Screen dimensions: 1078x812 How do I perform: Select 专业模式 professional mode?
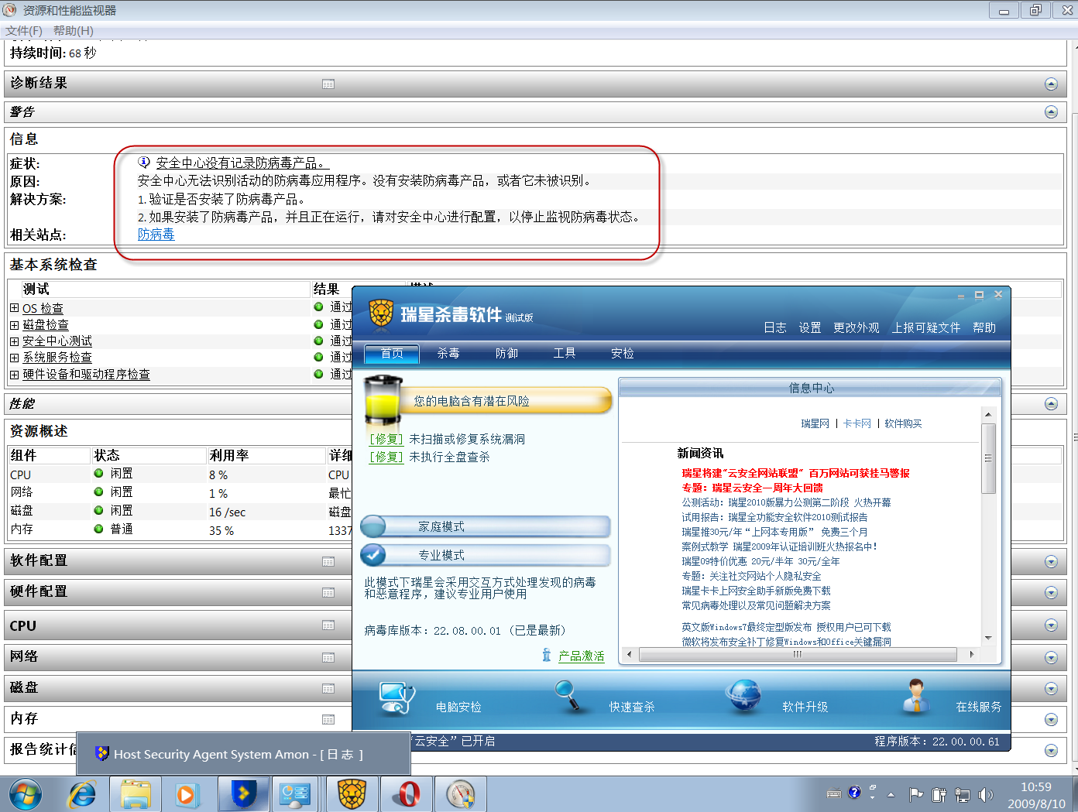coord(486,555)
